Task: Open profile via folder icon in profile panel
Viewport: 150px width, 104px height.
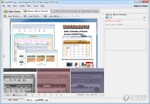Action: point(107,17)
